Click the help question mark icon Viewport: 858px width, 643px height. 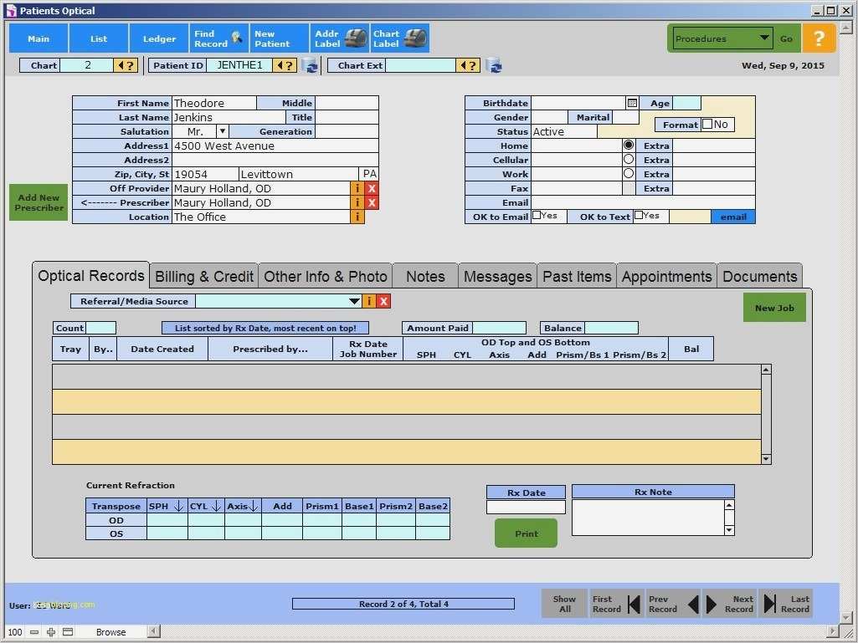(819, 37)
